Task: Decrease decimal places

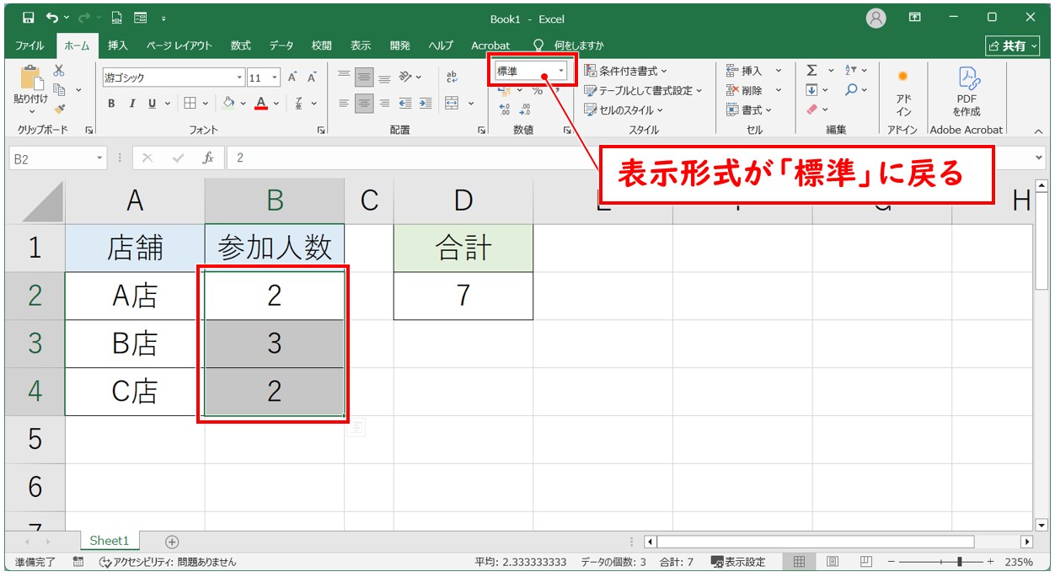Action: click(525, 110)
